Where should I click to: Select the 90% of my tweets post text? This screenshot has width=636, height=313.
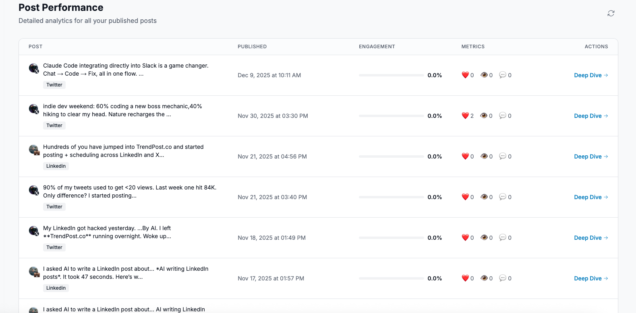[x=130, y=192]
